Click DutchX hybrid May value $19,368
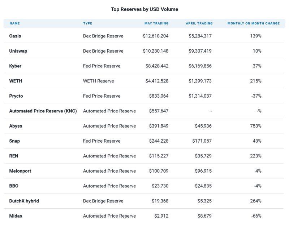Image resolution: width=289 pixels, height=227 pixels. 160,201
